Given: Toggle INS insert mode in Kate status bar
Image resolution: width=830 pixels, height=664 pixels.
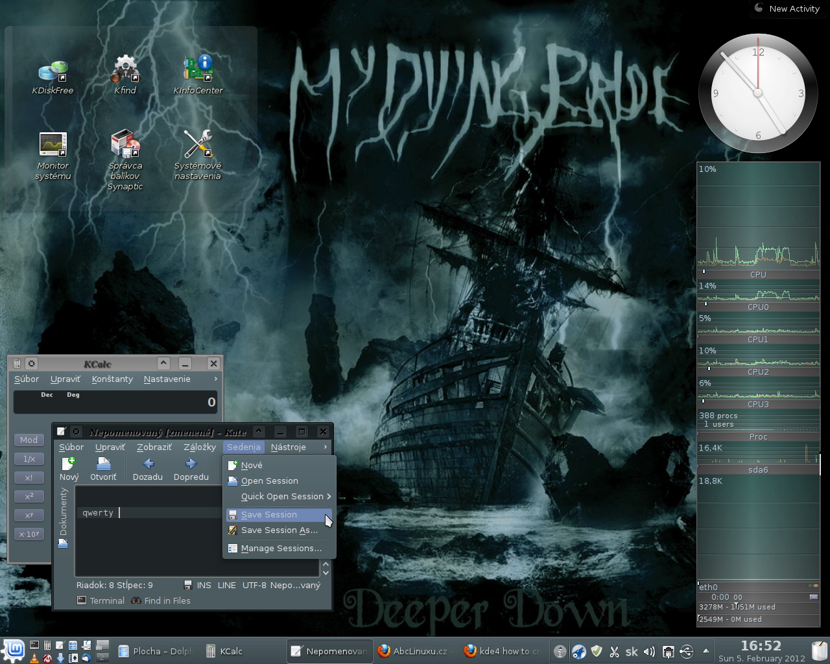Looking at the screenshot, I should click(x=204, y=585).
